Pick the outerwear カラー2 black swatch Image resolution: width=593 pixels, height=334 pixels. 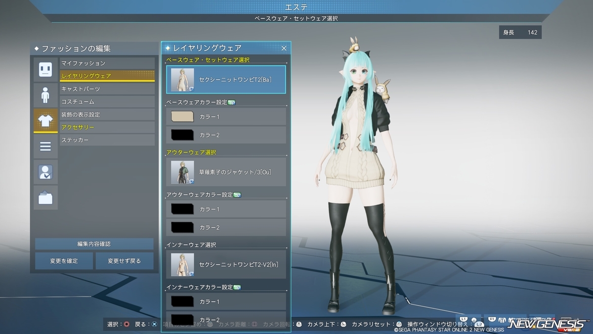(182, 228)
